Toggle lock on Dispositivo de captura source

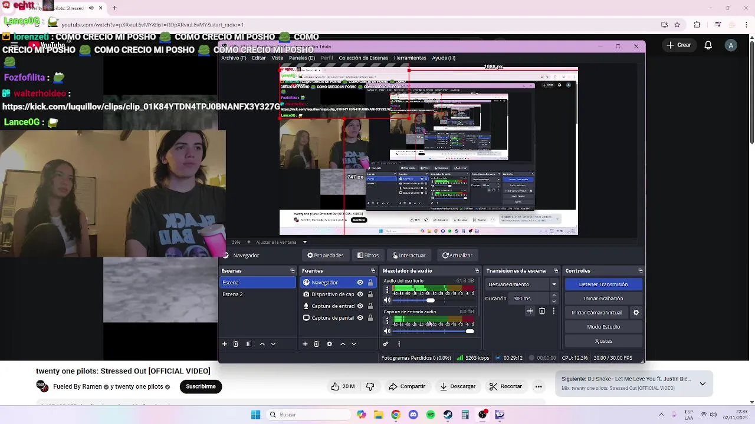point(370,294)
